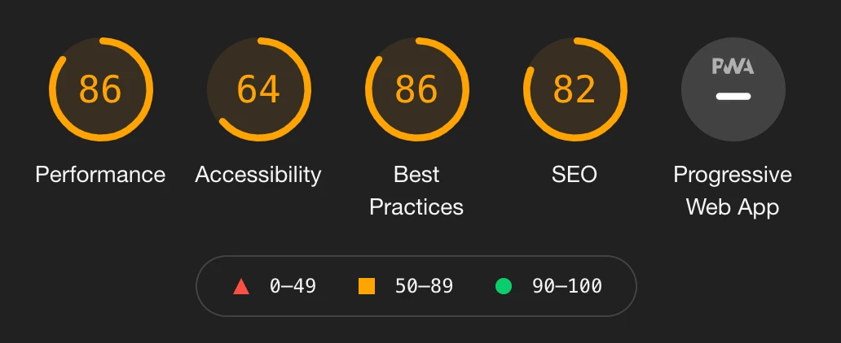Click the orange square average icon

point(367,286)
